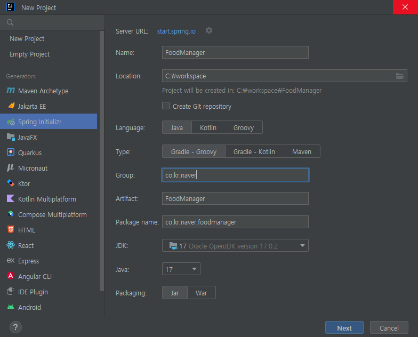The image size is (418, 337).
Task: Click the IntelliJ IDEA logo icon
Action: (x=11, y=7)
